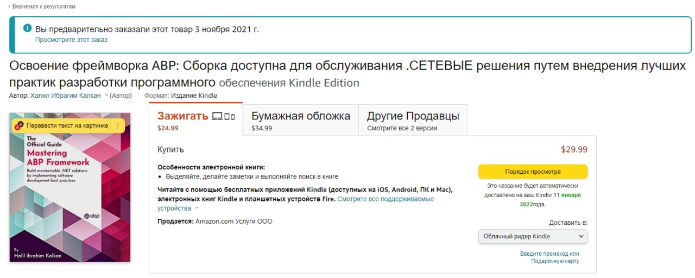Click the tablet and phone icon beside Зажигать
695x278 pixels.
229,116
